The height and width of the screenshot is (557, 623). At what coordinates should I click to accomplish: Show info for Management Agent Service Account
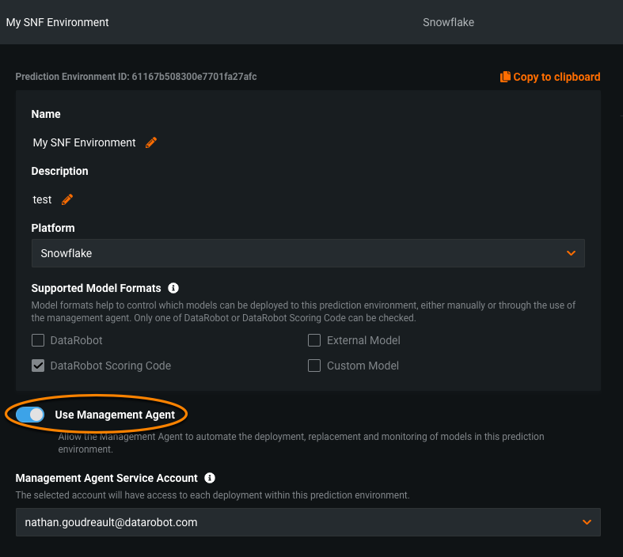pos(210,478)
